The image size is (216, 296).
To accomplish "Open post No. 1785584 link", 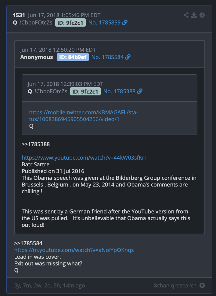I will click(x=107, y=57).
